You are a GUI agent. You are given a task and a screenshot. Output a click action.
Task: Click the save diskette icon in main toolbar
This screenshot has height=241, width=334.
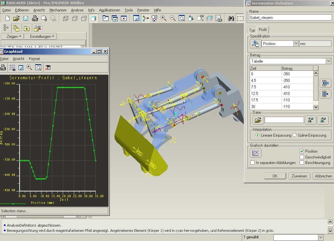pyautogui.click(x=25, y=19)
